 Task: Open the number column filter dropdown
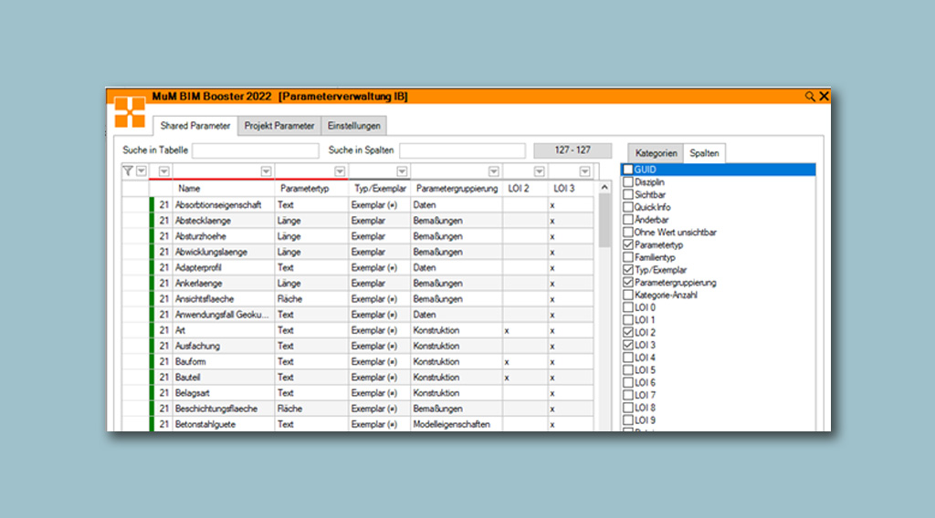click(164, 171)
